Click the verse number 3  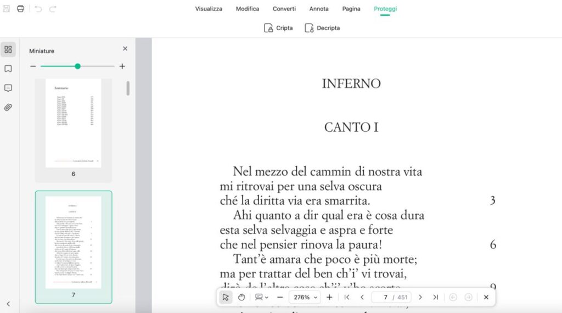[x=493, y=200]
